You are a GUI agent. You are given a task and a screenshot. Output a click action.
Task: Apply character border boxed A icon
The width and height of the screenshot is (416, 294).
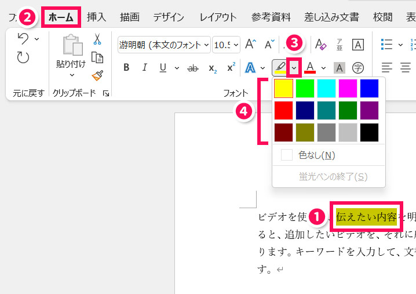(x=357, y=45)
